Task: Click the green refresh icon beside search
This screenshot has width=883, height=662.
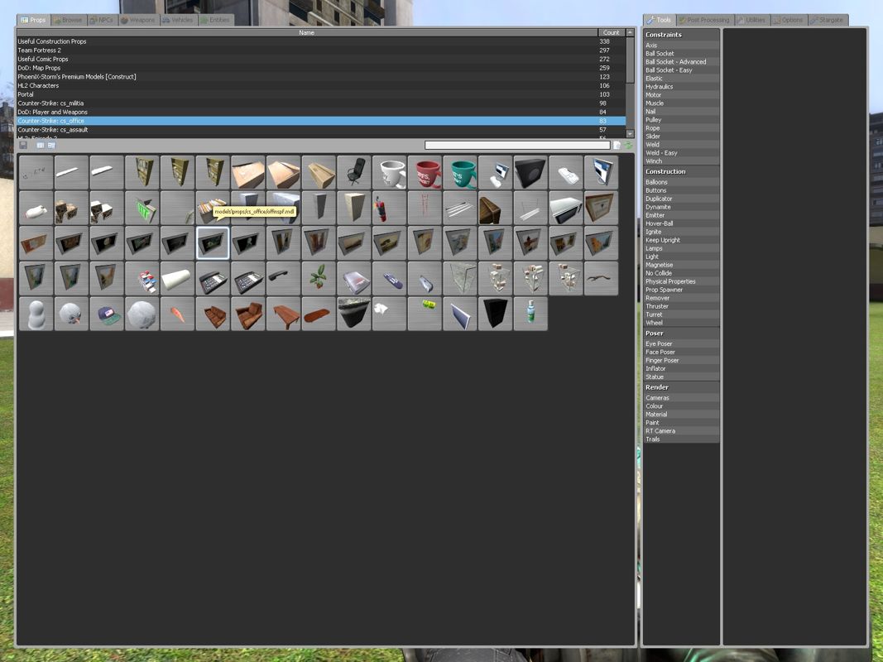Action: point(628,146)
